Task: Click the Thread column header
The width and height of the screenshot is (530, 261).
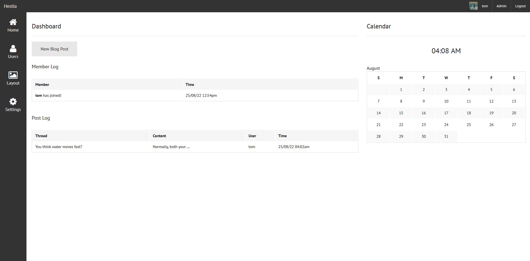Action: (41, 136)
